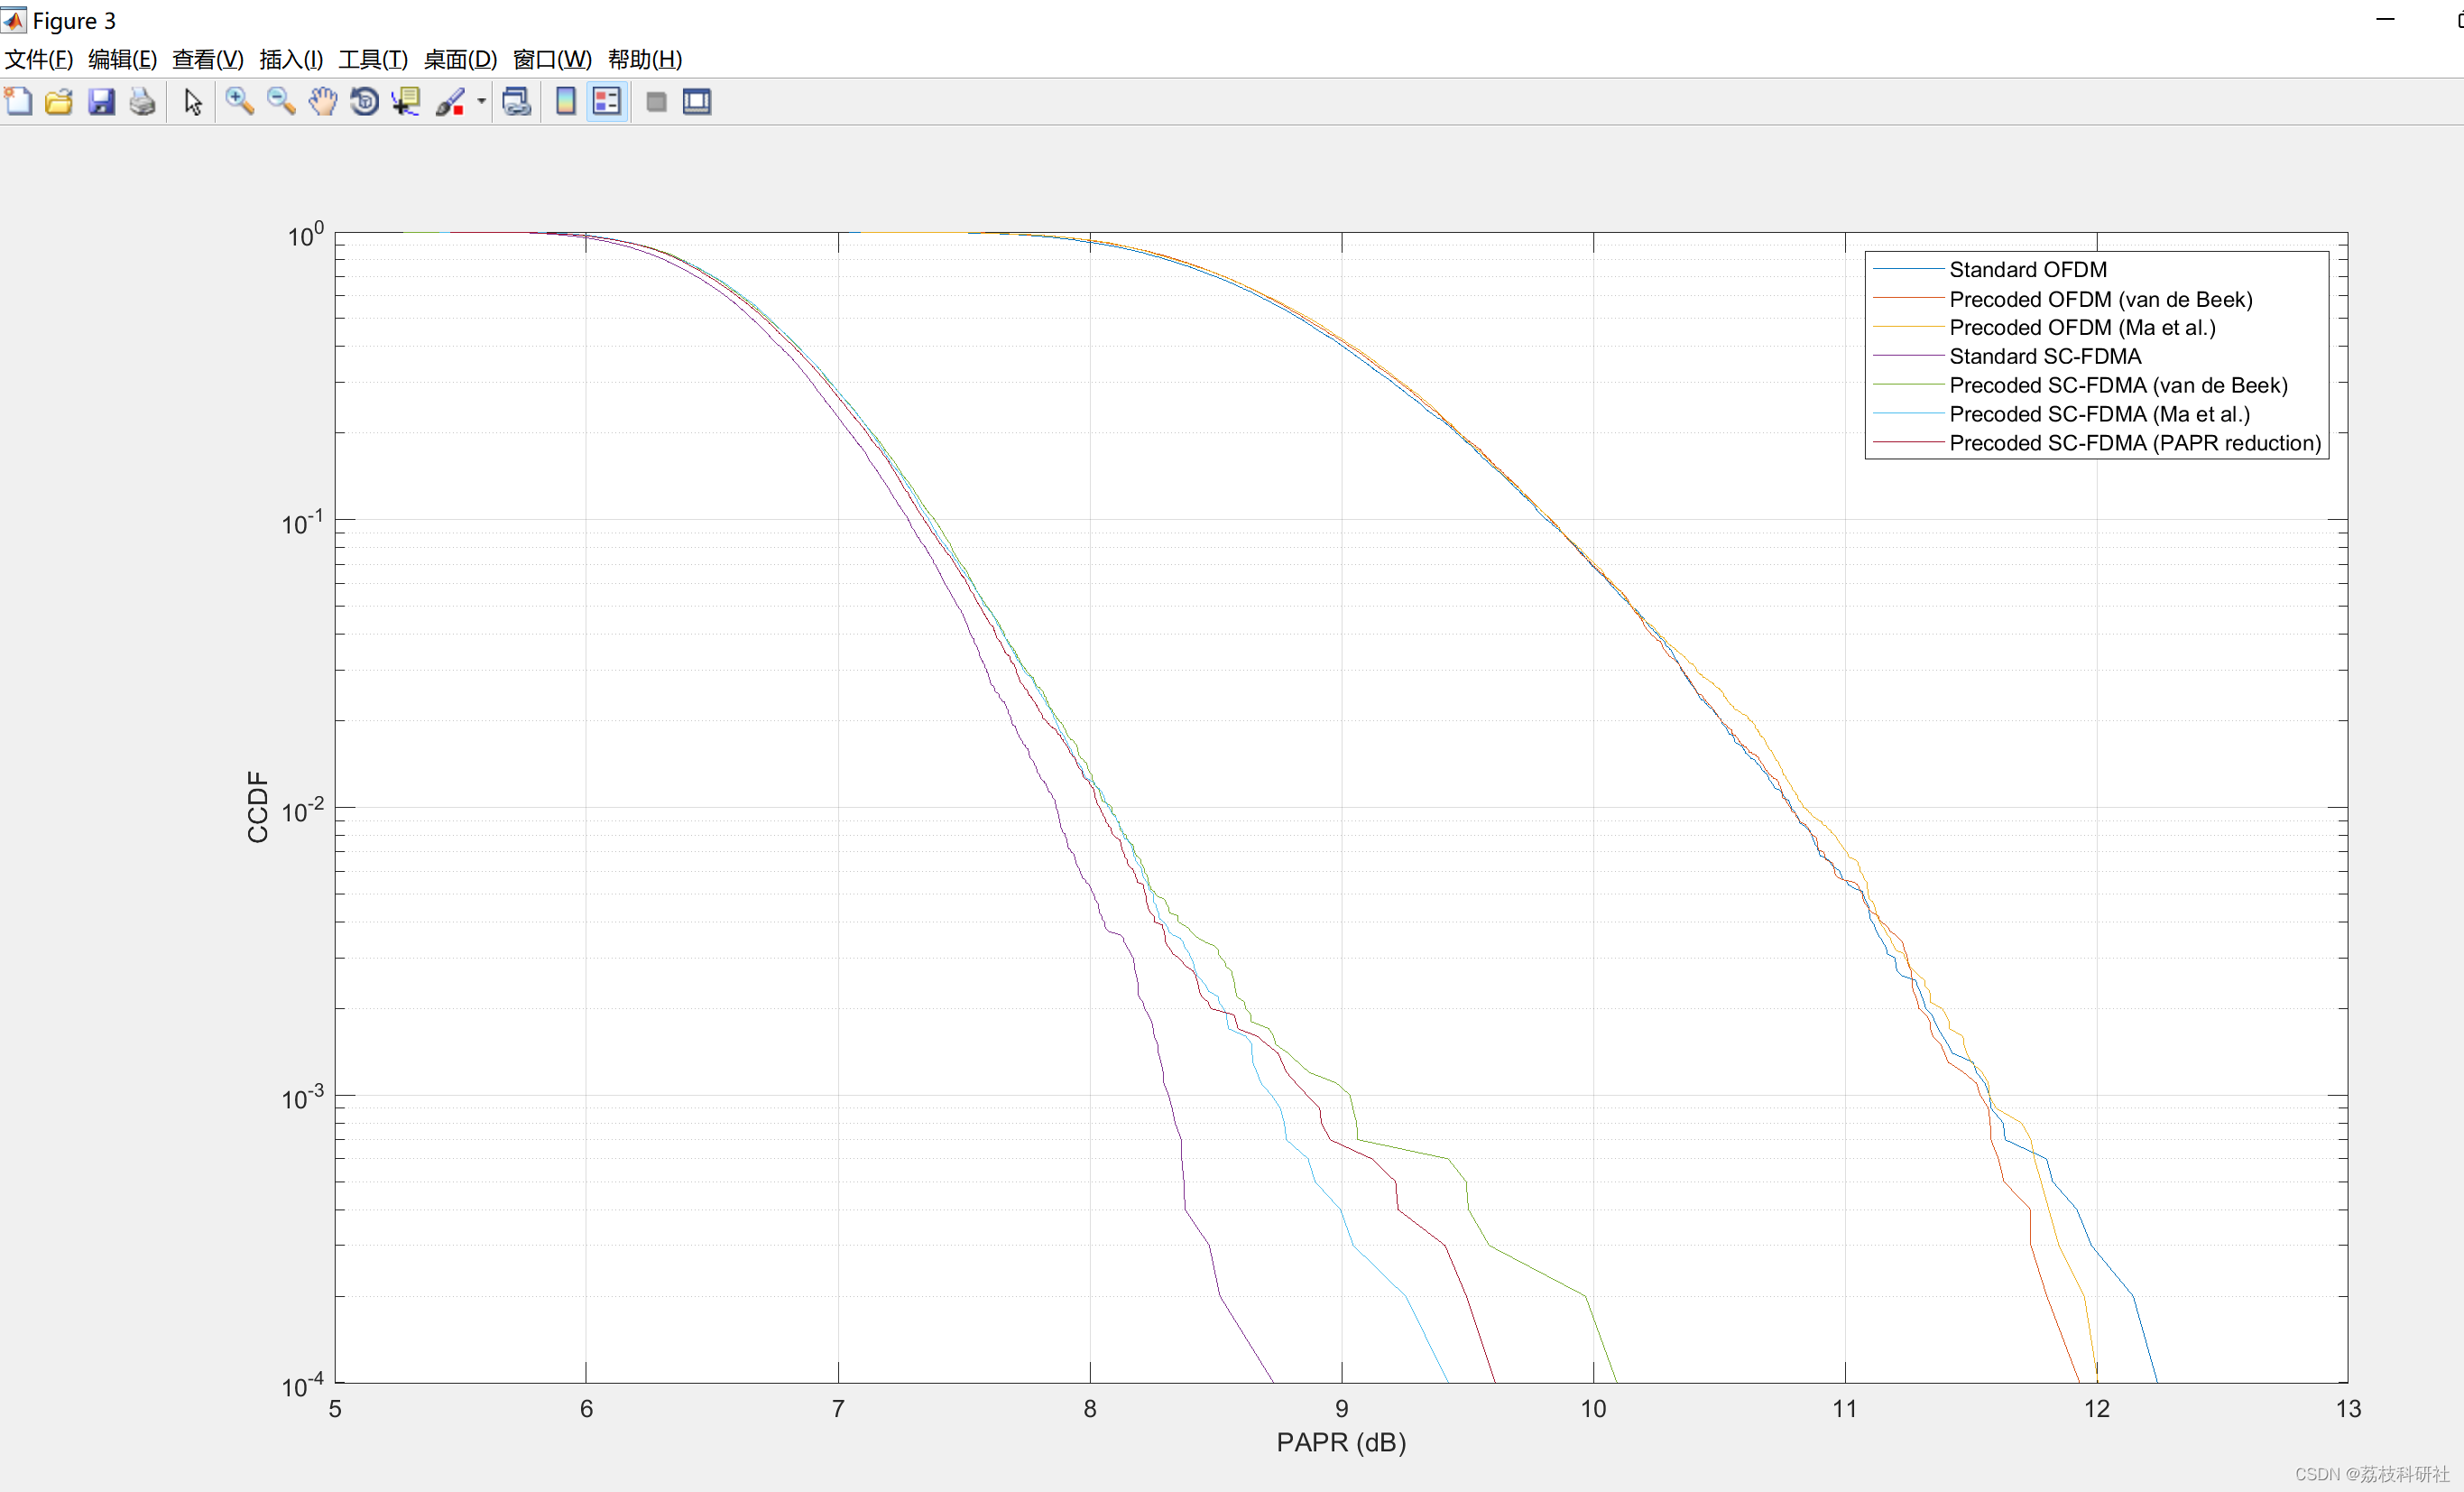Click the purple Standard SC-FDMA legend line sample
The height and width of the screenshot is (1492, 2464).
(x=1908, y=357)
